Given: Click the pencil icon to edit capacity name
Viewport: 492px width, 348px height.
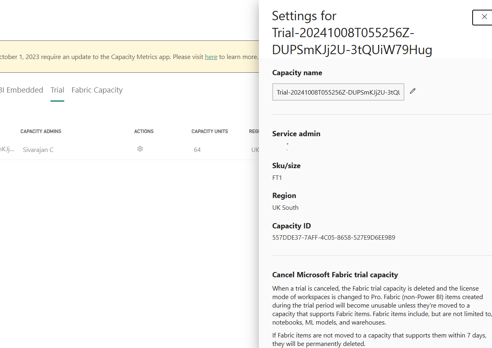Looking at the screenshot, I should tap(412, 91).
